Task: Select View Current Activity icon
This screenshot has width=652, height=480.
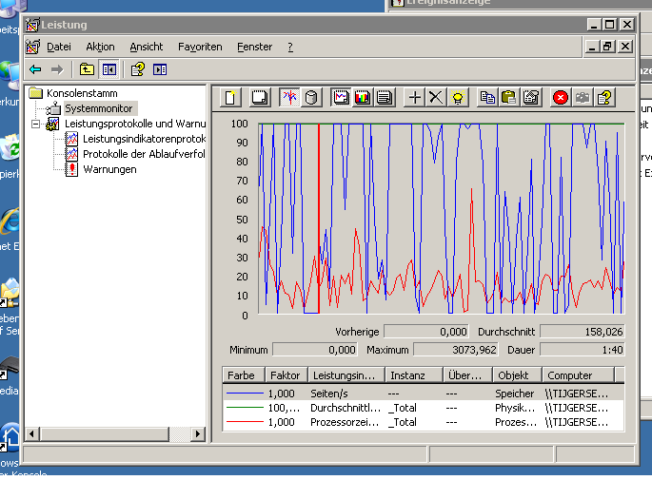Action: (x=289, y=98)
